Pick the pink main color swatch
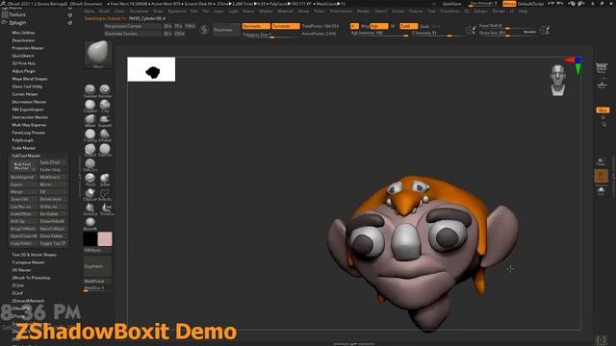The width and height of the screenshot is (616, 346). point(105,239)
